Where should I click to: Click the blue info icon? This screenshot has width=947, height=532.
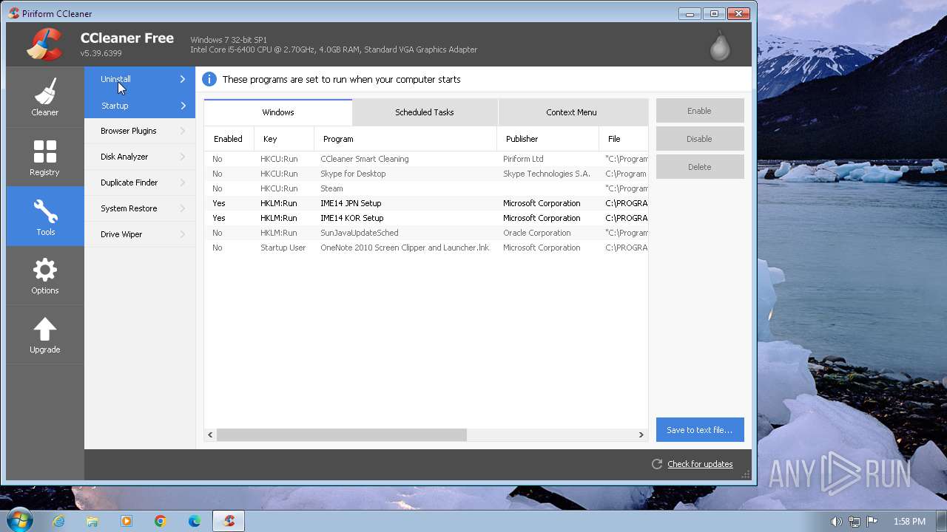pos(209,79)
